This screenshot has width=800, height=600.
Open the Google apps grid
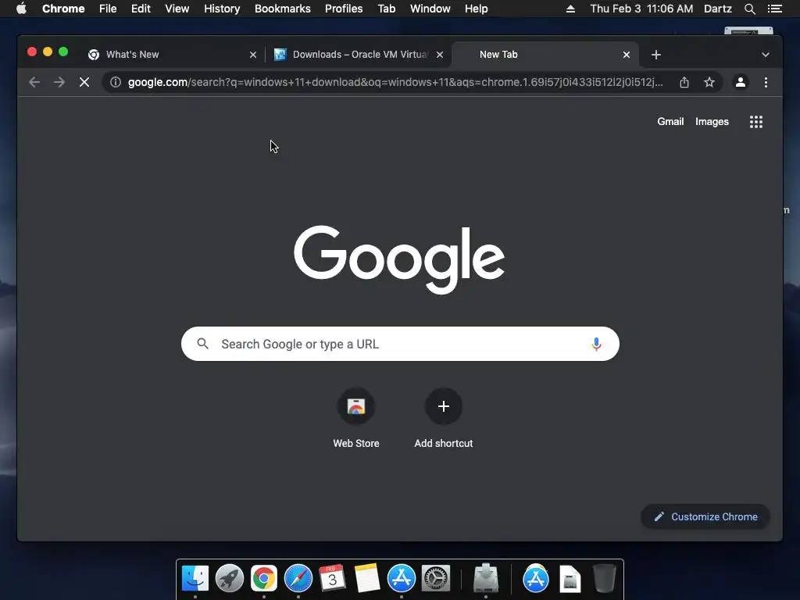[756, 121]
